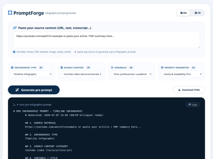
Task: Copy the generated prompt
Action: (192, 105)
